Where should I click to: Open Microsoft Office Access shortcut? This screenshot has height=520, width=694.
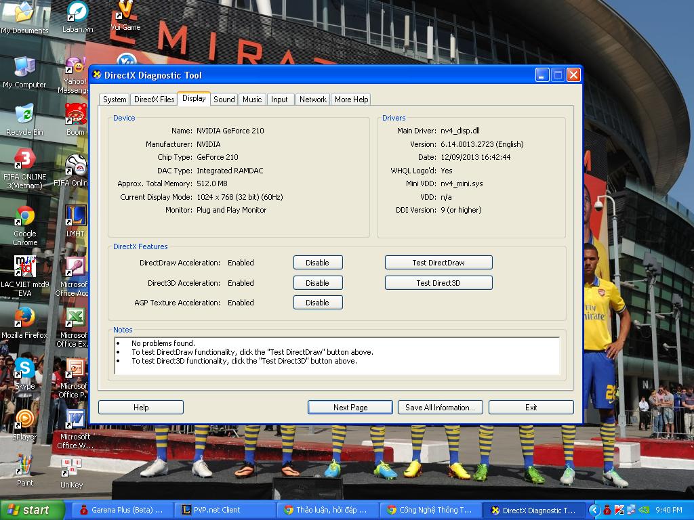(75, 276)
